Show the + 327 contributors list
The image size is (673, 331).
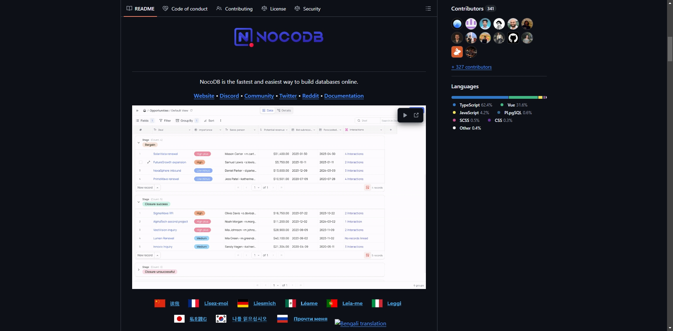471,67
